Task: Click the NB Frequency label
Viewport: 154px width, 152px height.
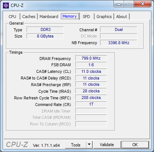Action: pos(85,43)
